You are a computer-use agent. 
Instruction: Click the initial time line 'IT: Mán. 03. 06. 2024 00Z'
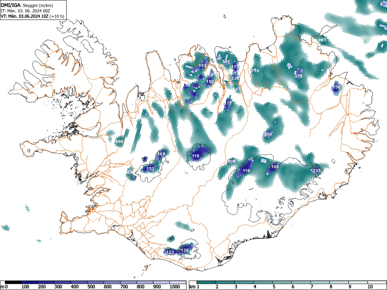tap(26, 11)
